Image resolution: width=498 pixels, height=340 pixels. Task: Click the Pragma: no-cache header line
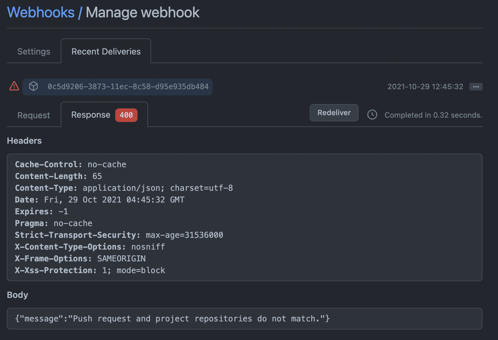[x=54, y=223]
